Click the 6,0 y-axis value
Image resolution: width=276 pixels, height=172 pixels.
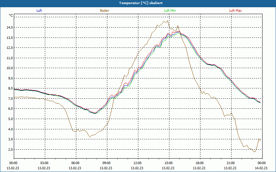(x=11, y=109)
